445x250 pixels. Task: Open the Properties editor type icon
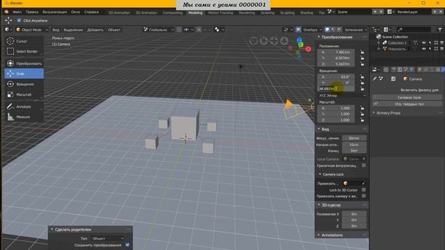375,69
